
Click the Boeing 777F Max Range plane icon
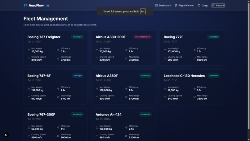point(194,59)
